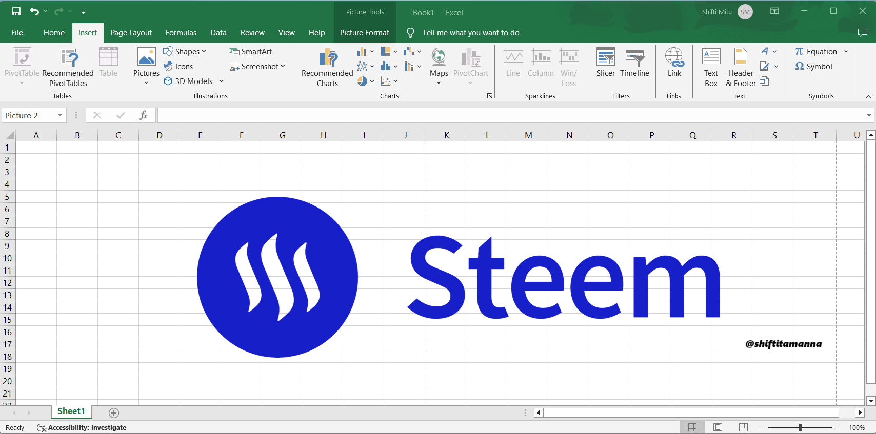The height and width of the screenshot is (434, 876).
Task: Open Insert Pie or Doughnut Chart dropdown
Action: coord(366,81)
